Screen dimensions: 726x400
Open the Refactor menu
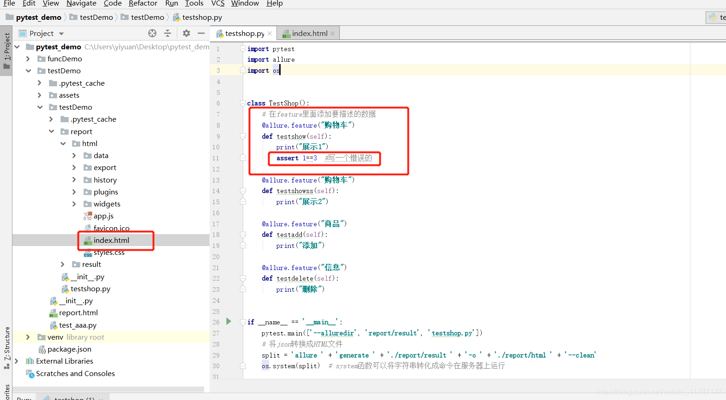pos(143,3)
